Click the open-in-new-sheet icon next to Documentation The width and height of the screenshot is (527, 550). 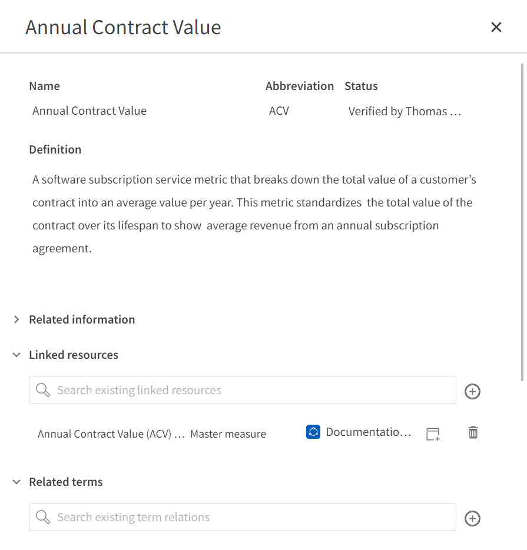tap(432, 434)
